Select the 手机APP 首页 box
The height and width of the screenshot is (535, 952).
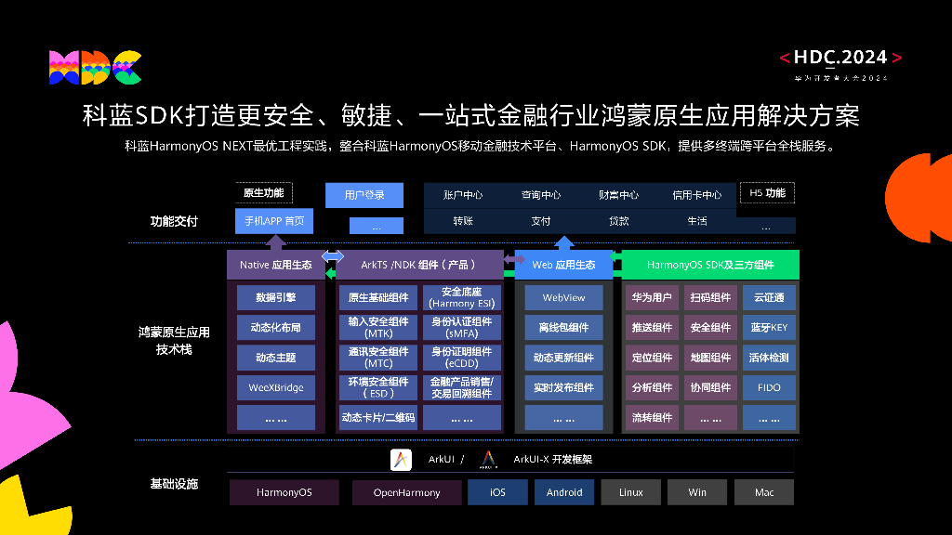[x=274, y=221]
